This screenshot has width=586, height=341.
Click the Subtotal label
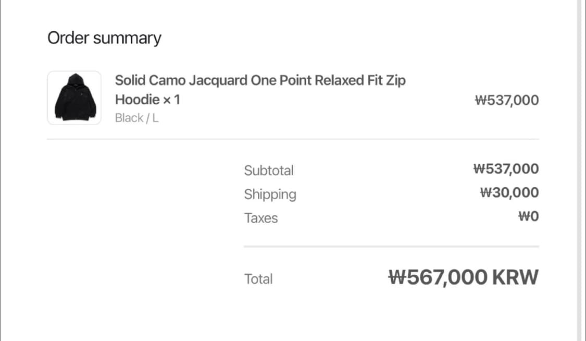269,170
